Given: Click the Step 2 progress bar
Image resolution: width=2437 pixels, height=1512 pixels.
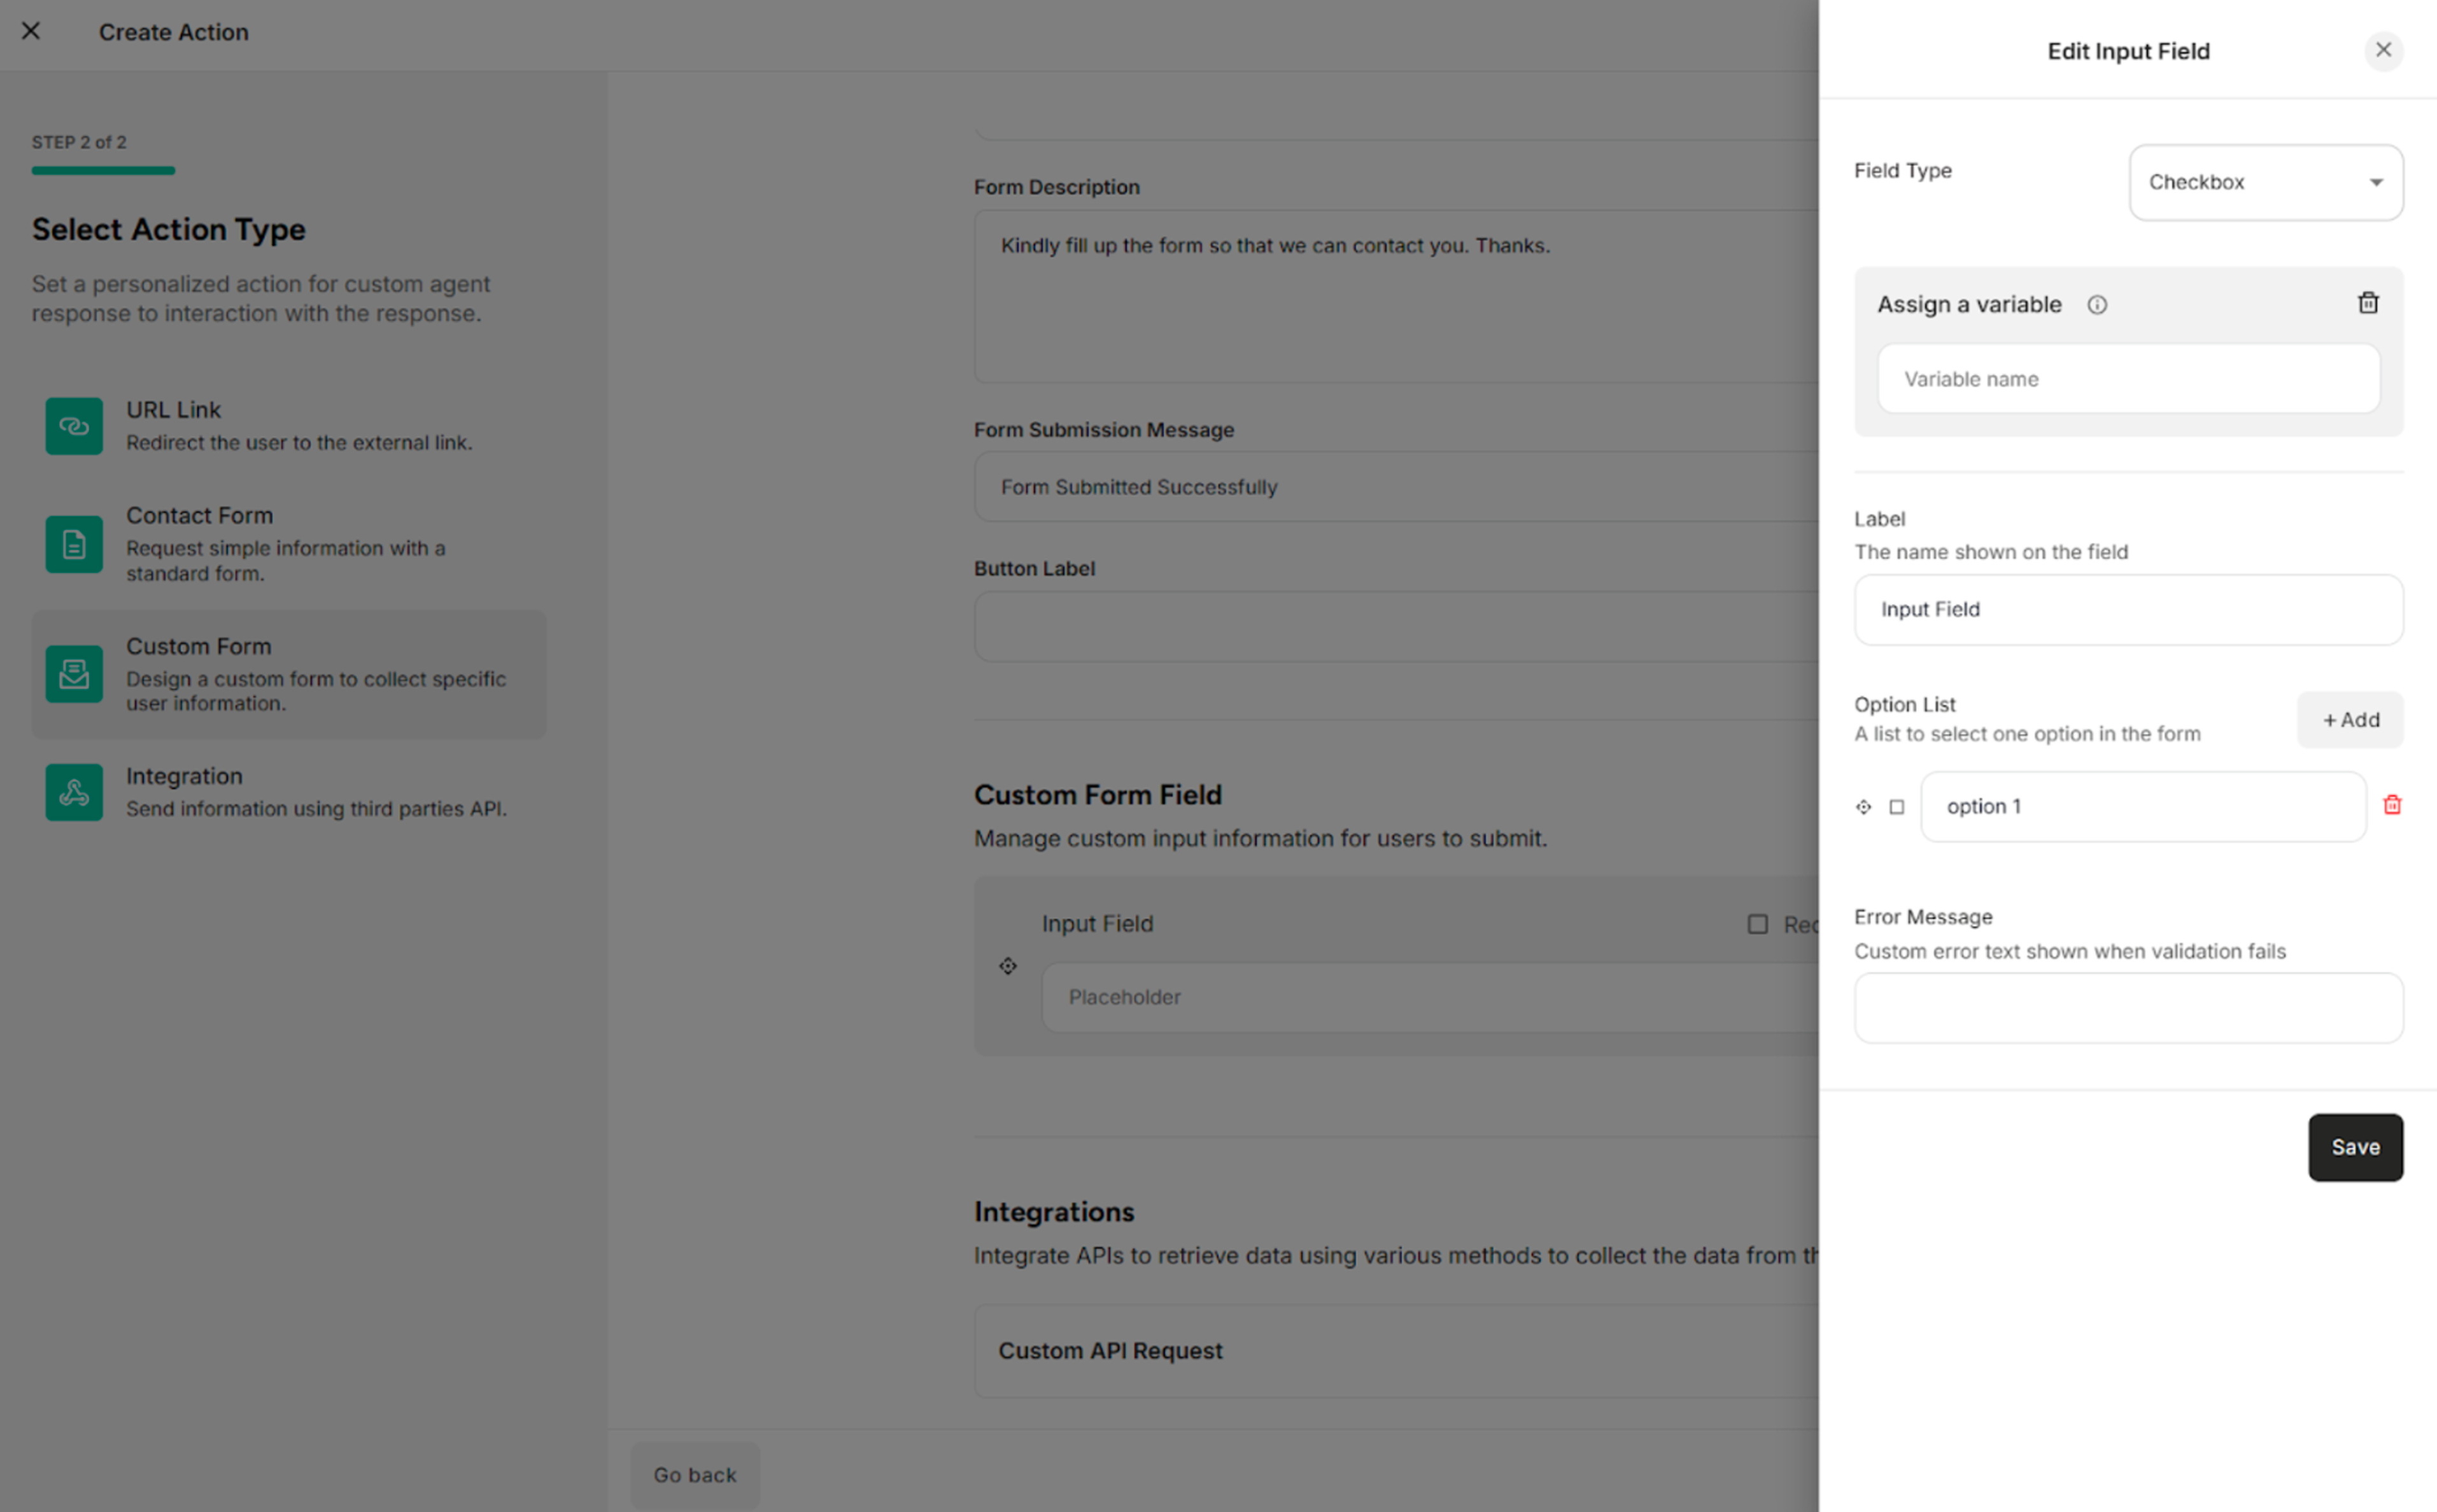Looking at the screenshot, I should (x=103, y=170).
